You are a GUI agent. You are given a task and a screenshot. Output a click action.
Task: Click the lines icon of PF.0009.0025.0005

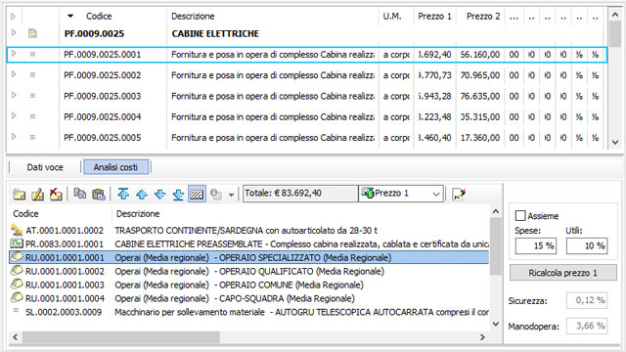tap(32, 137)
